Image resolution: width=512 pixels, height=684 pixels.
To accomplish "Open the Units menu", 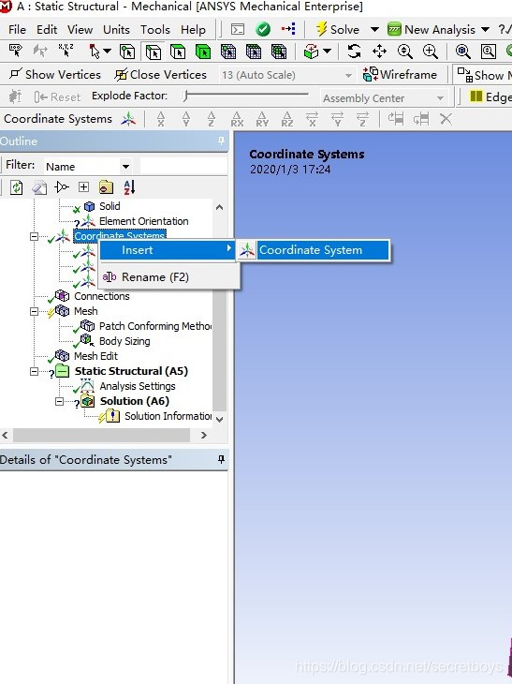I will coord(116,30).
